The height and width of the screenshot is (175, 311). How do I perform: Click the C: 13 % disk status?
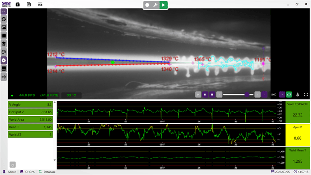28,172
